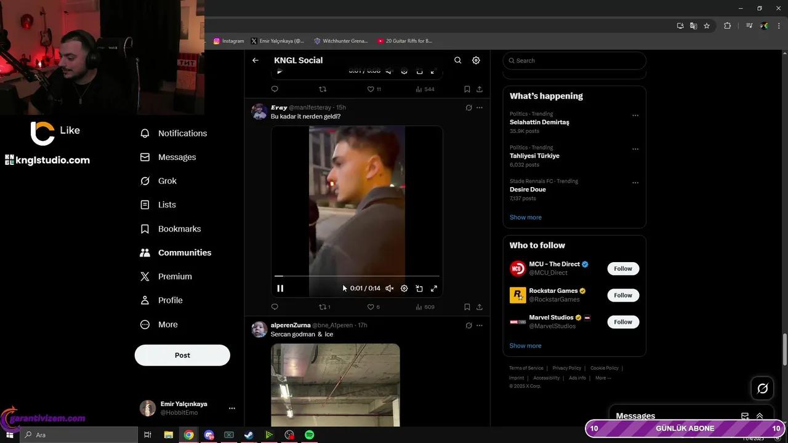Open the video in picture-in-picture mode

[419, 288]
